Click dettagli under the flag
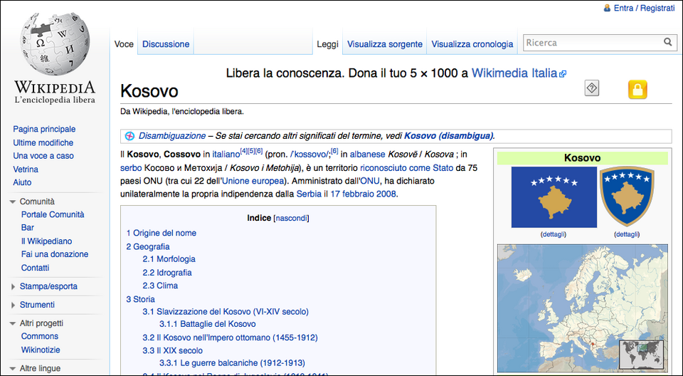 click(x=554, y=234)
